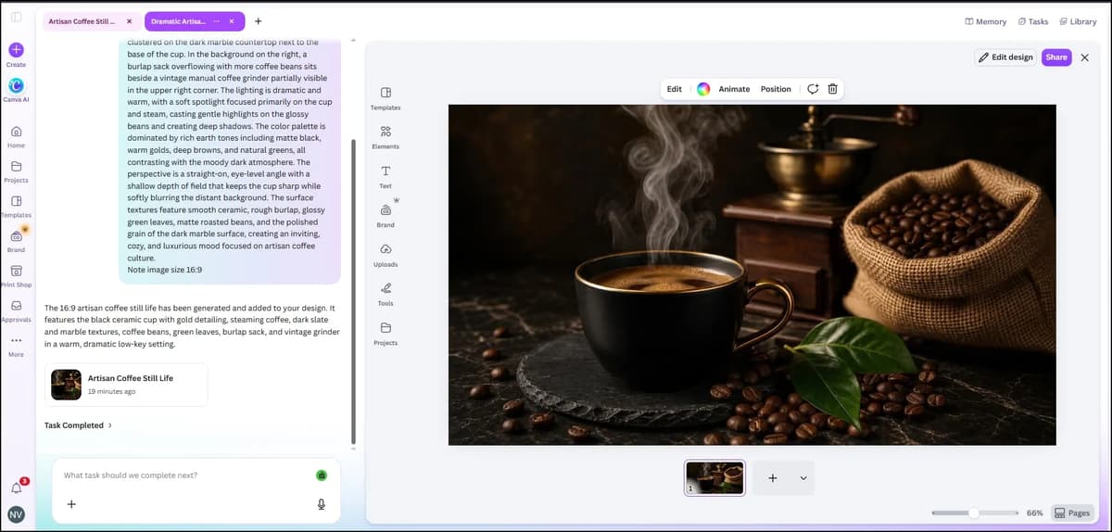This screenshot has height=532, width=1112.
Task: Click Animate in the image toolbar
Action: click(x=734, y=89)
